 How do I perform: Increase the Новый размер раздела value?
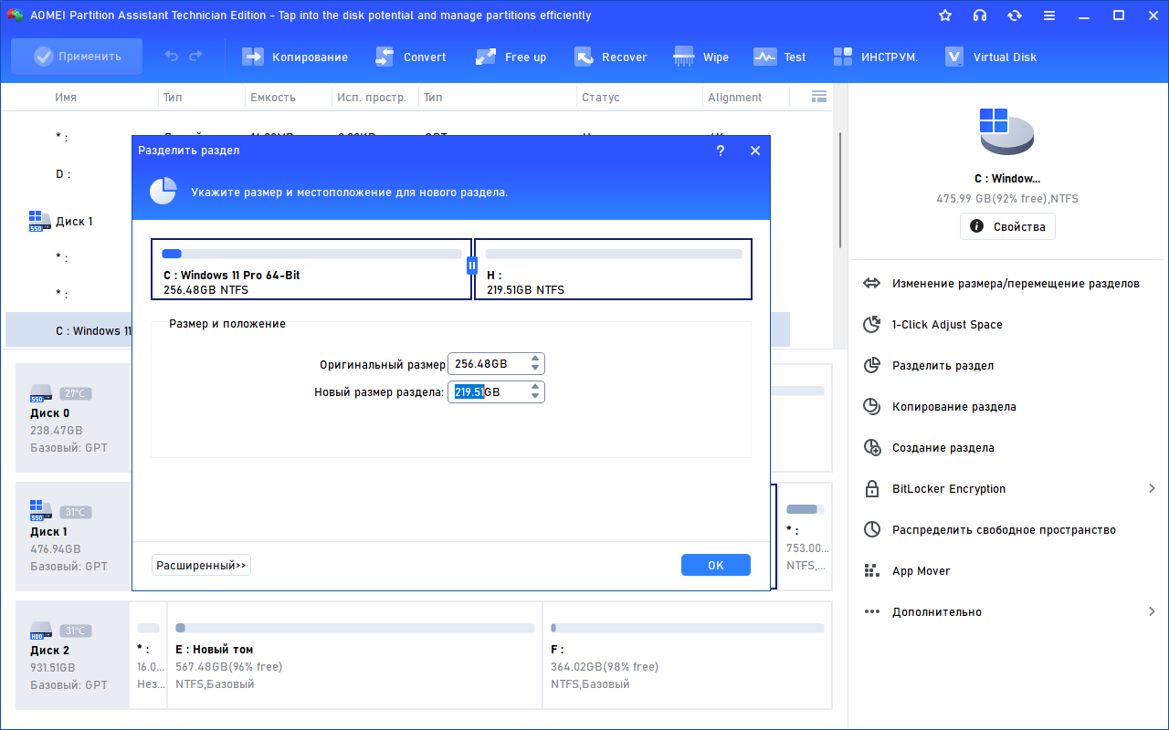pyautogui.click(x=536, y=387)
